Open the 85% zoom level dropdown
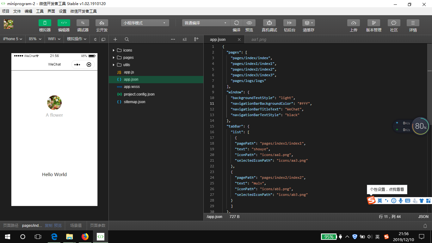 [35, 39]
